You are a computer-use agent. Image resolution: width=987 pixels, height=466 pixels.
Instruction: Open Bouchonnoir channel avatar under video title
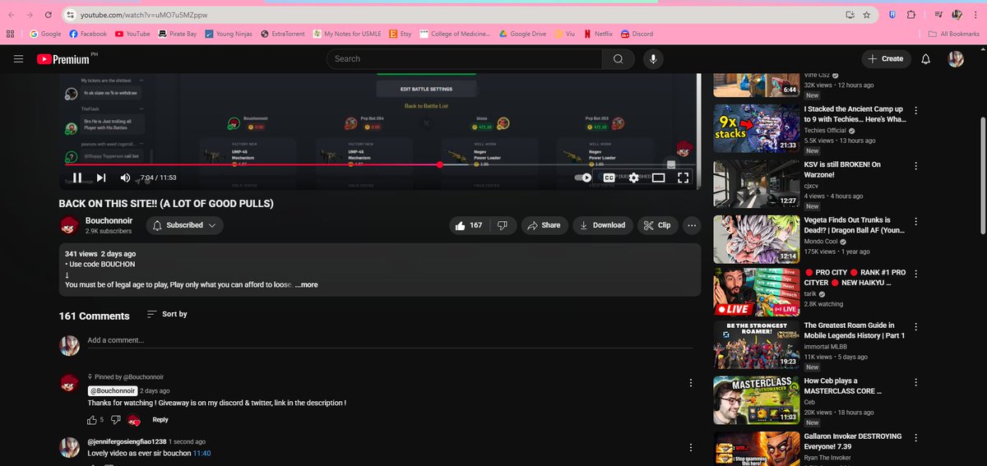click(70, 225)
